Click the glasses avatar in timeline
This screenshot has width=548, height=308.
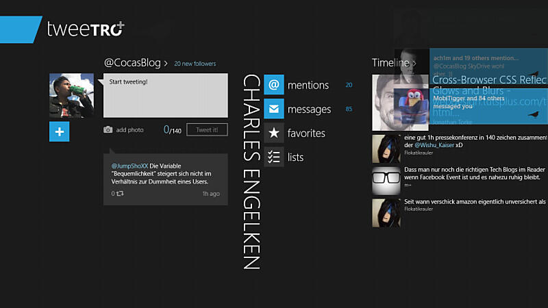tap(386, 179)
